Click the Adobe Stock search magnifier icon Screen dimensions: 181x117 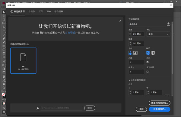coord(38,108)
